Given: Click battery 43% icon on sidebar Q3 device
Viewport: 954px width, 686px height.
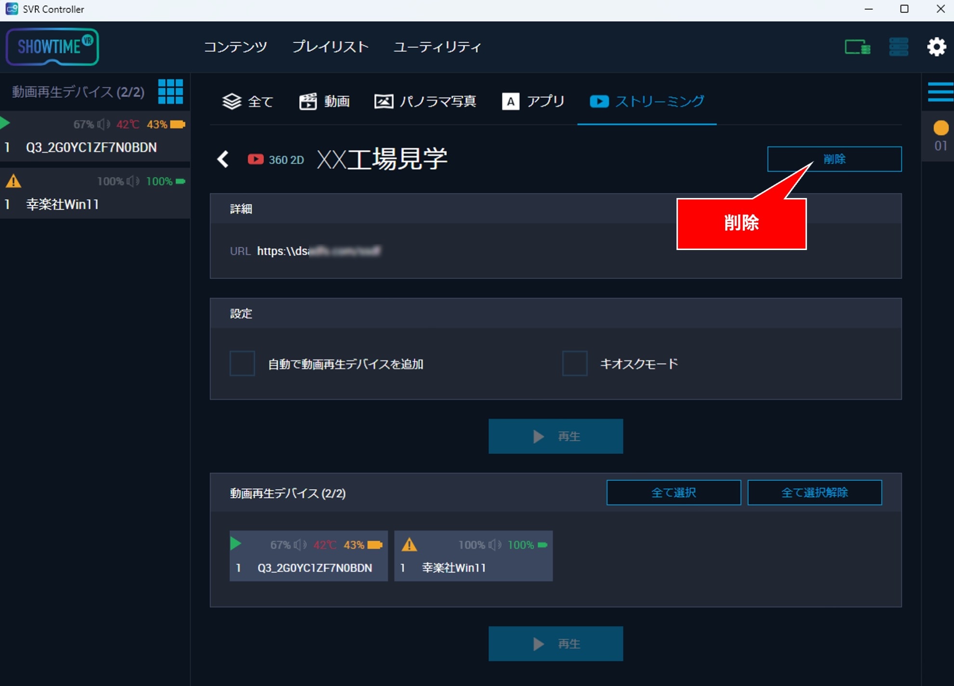Looking at the screenshot, I should pyautogui.click(x=178, y=124).
